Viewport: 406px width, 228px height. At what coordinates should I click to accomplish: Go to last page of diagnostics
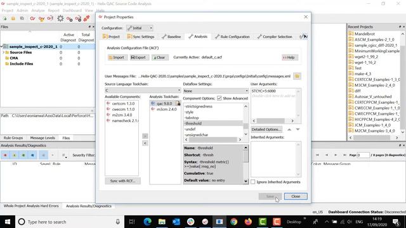coord(344,155)
